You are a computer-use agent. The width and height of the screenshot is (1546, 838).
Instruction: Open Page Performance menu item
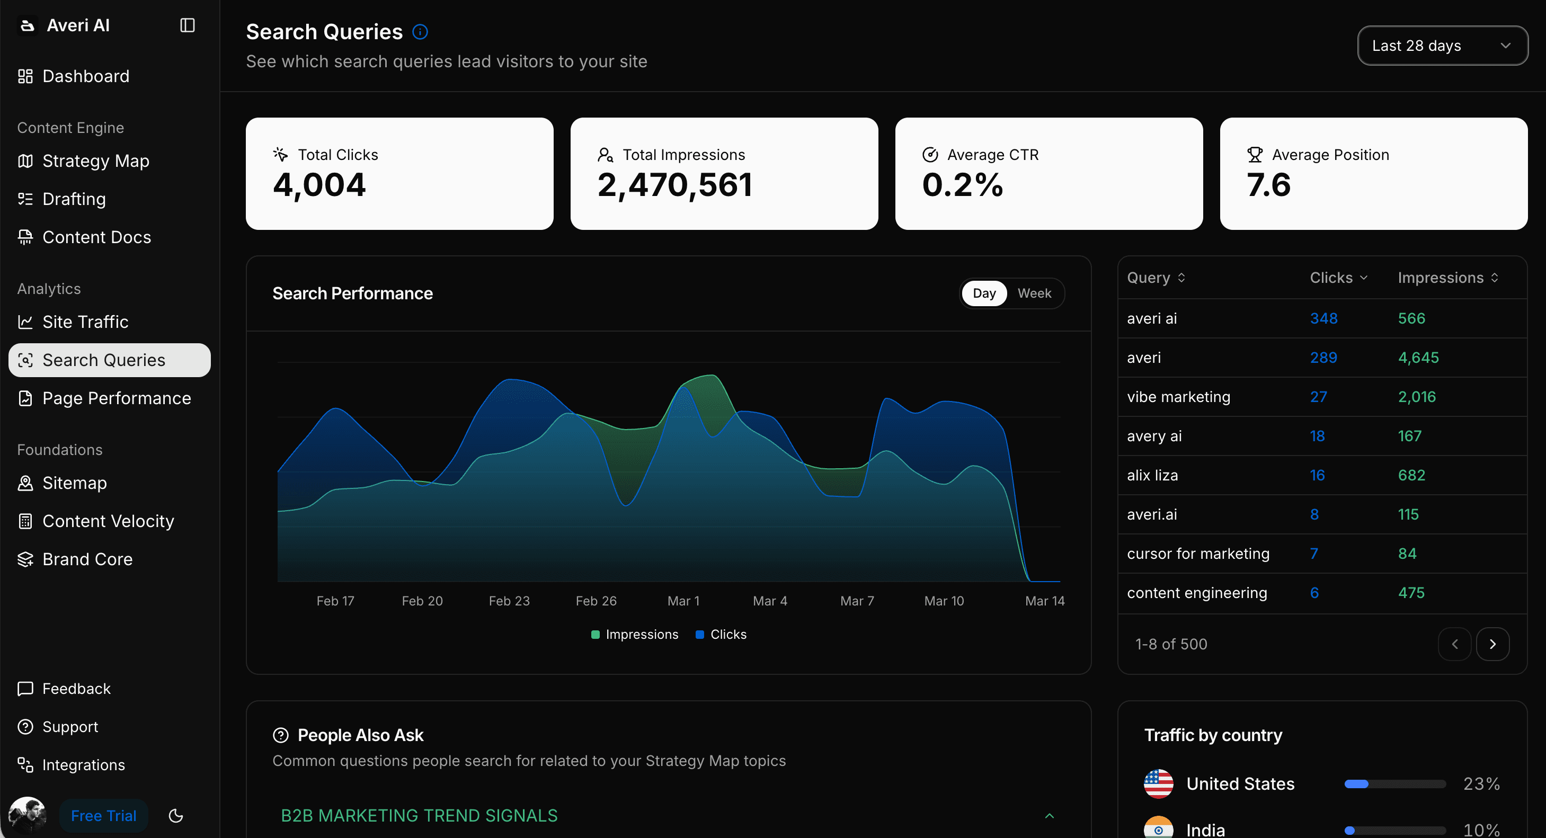pyautogui.click(x=117, y=398)
